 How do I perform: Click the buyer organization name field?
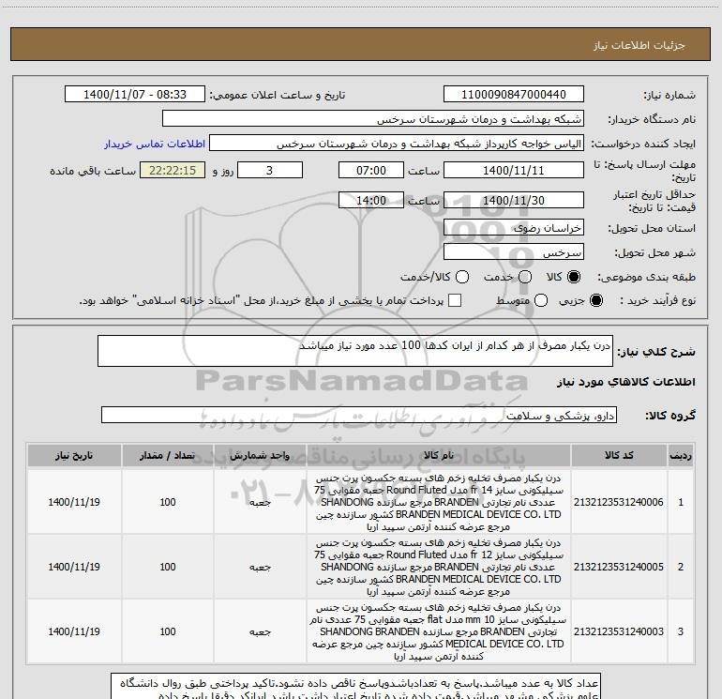pos(373,119)
